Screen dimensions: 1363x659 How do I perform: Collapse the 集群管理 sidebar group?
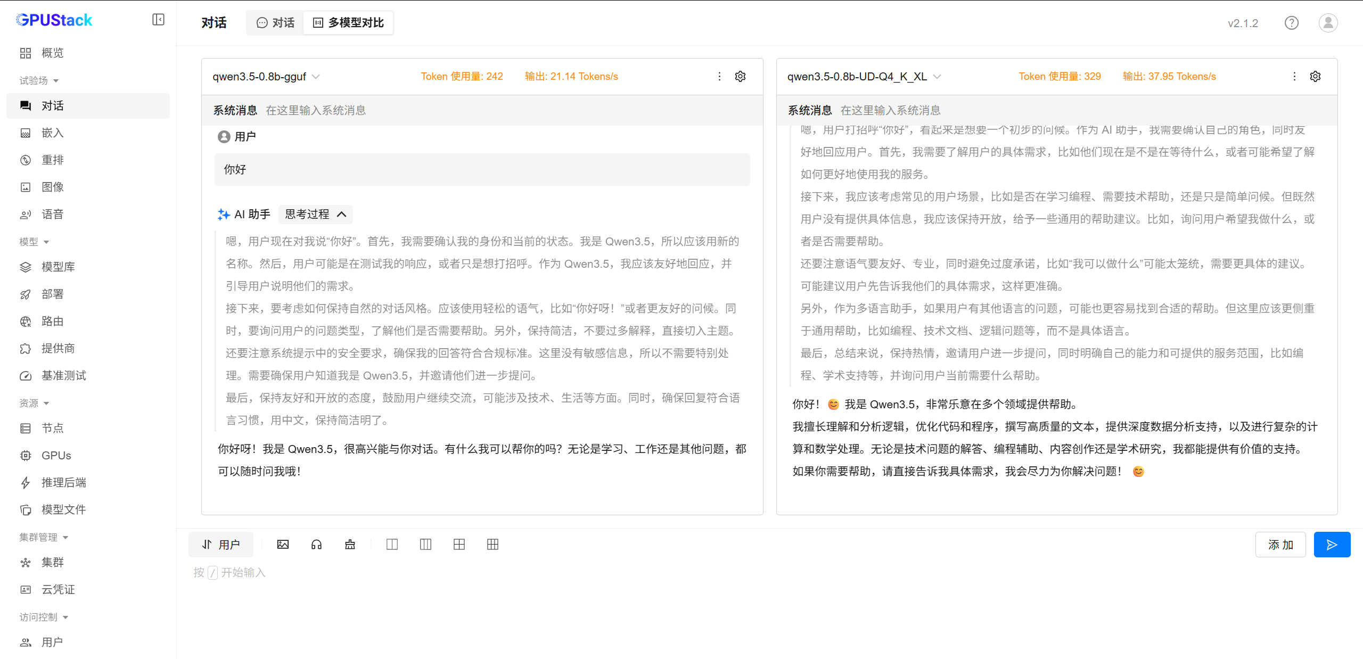[44, 537]
